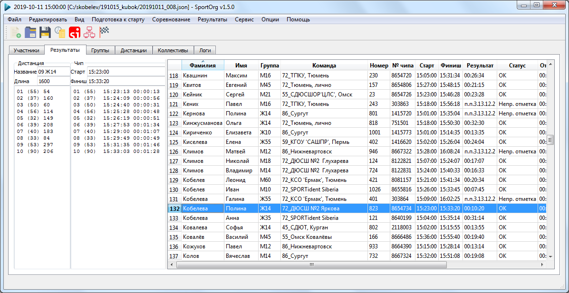
Task: Sort by the Имя column header
Action: 241,66
